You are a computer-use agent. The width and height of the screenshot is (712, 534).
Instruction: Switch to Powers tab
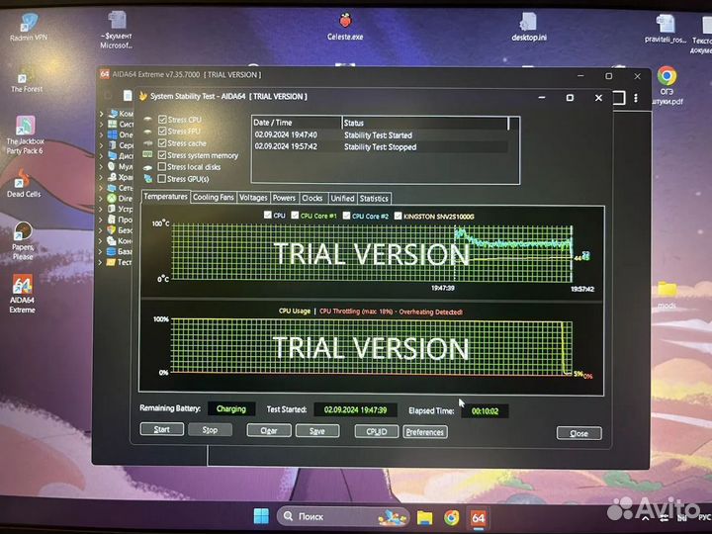click(x=284, y=198)
